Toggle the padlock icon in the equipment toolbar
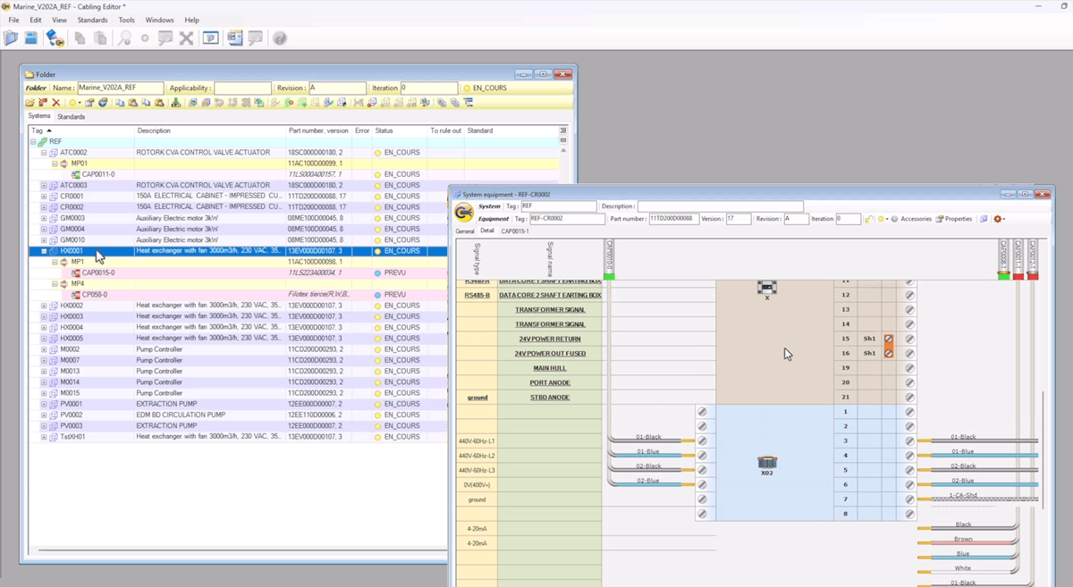 pos(868,219)
